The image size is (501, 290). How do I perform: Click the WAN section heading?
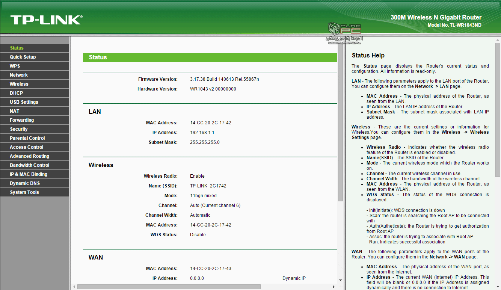(96, 258)
